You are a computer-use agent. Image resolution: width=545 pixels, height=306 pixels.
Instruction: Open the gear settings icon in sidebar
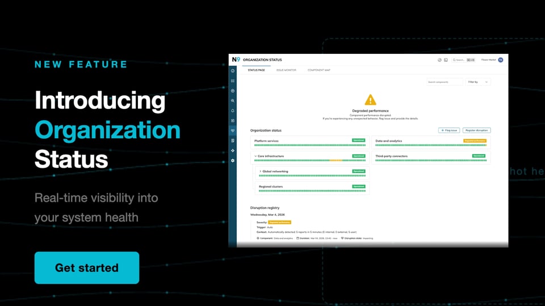[233, 161]
